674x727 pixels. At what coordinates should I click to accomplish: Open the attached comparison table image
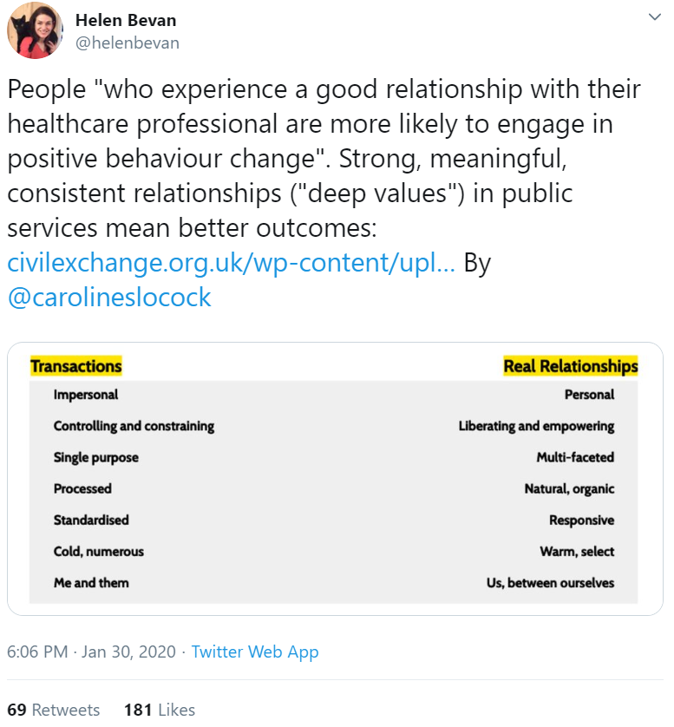pos(335,479)
